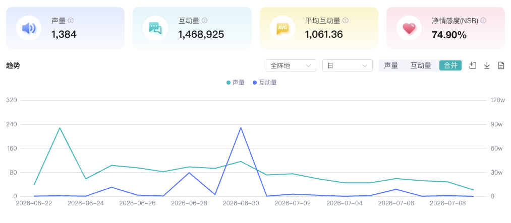Click the left axis label 240
The image size is (511, 223).
pyautogui.click(x=12, y=124)
